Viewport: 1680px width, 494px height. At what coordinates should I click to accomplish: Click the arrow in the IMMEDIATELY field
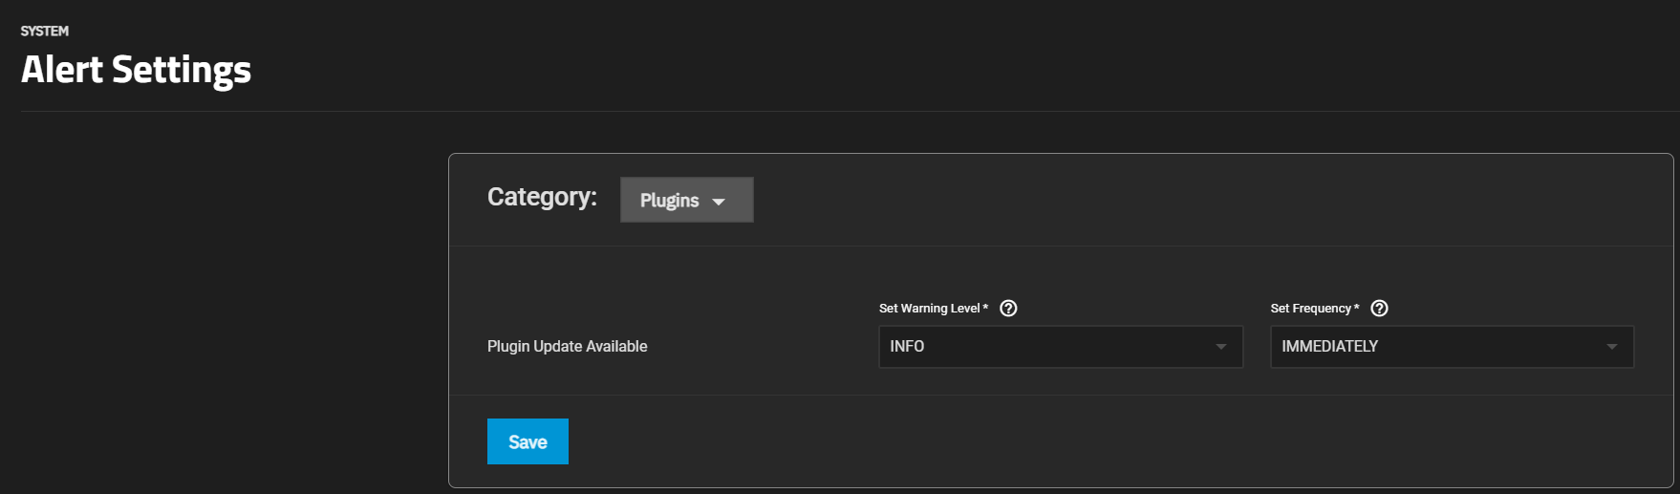pyautogui.click(x=1612, y=347)
